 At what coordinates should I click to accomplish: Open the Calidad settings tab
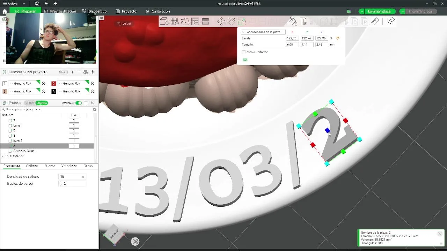pyautogui.click(x=32, y=166)
